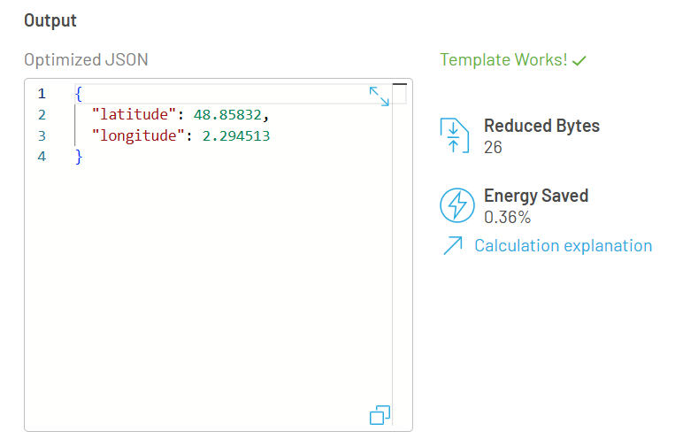Click line number 1 in the editor gutter

tap(42, 94)
